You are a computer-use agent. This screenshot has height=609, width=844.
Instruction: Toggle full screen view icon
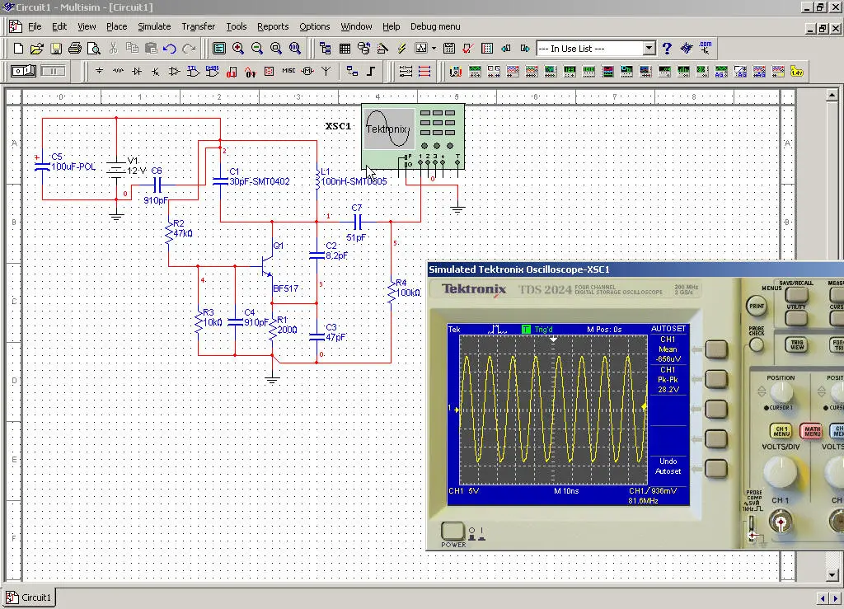point(219,49)
